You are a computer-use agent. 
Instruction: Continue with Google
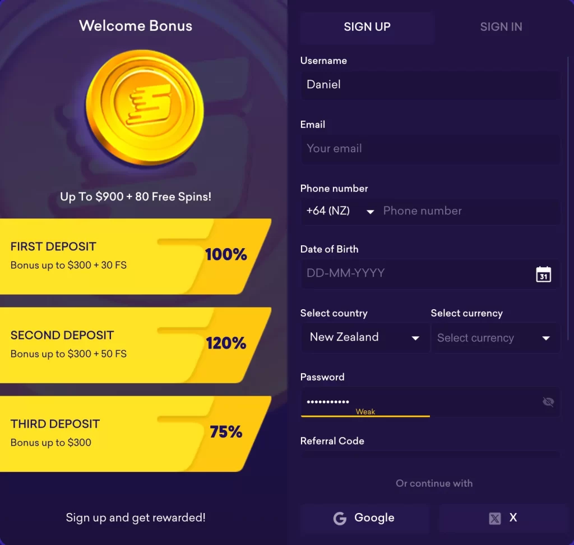click(x=364, y=518)
